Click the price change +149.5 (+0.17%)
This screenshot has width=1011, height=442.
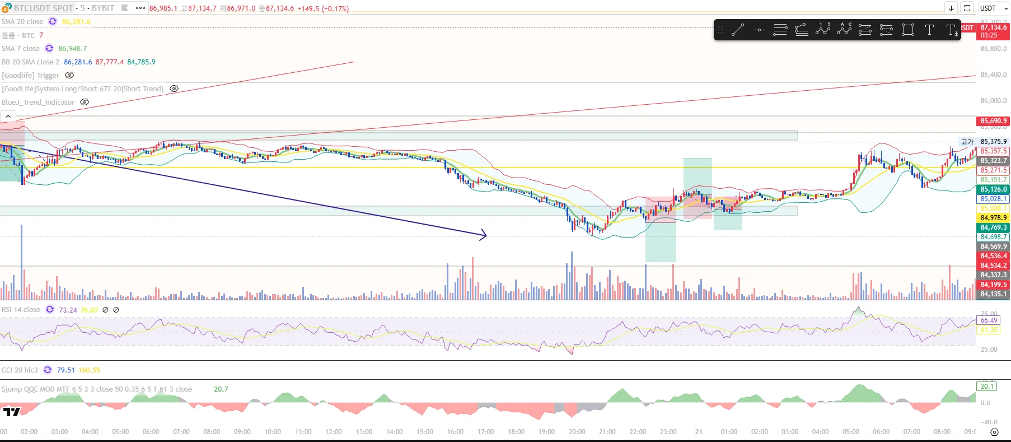(x=323, y=8)
